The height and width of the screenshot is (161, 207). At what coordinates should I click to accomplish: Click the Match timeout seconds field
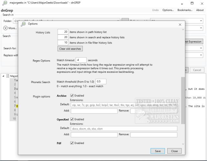click(x=81, y=60)
